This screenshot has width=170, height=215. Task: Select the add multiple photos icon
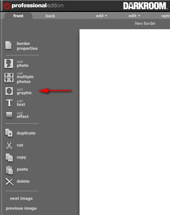pyautogui.click(x=9, y=78)
